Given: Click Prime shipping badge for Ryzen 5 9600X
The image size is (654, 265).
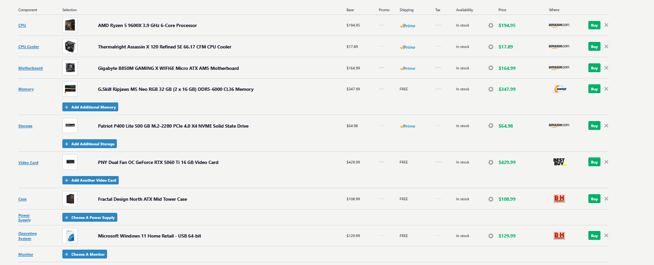Looking at the screenshot, I should point(407,26).
